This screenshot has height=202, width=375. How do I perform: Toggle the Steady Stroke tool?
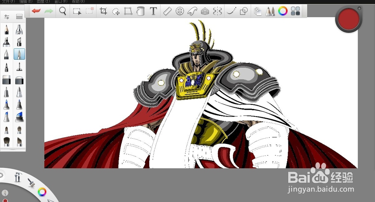pyautogui.click(x=231, y=11)
